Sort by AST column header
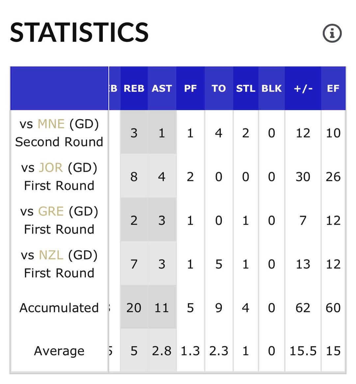 coord(162,88)
